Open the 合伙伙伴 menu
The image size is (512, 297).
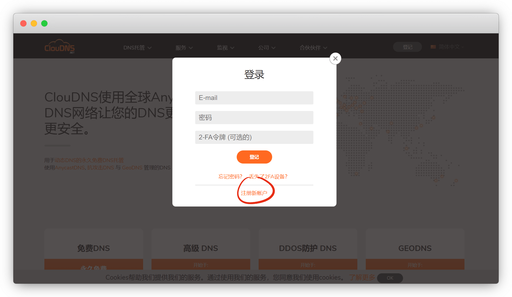[x=313, y=48]
